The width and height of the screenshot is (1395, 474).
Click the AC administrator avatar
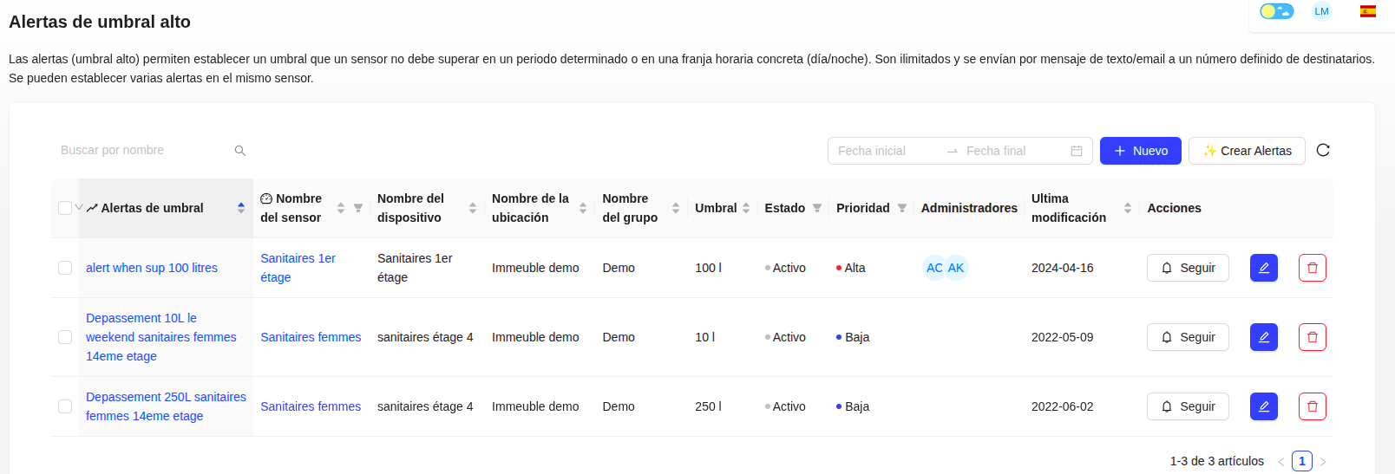(934, 268)
